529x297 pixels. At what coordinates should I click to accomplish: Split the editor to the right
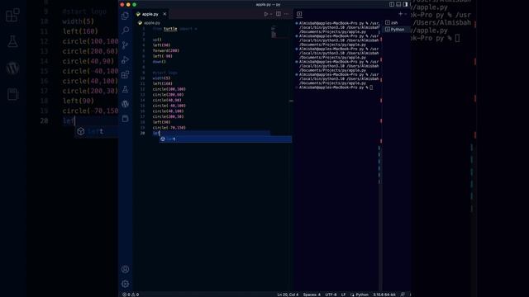click(x=279, y=14)
